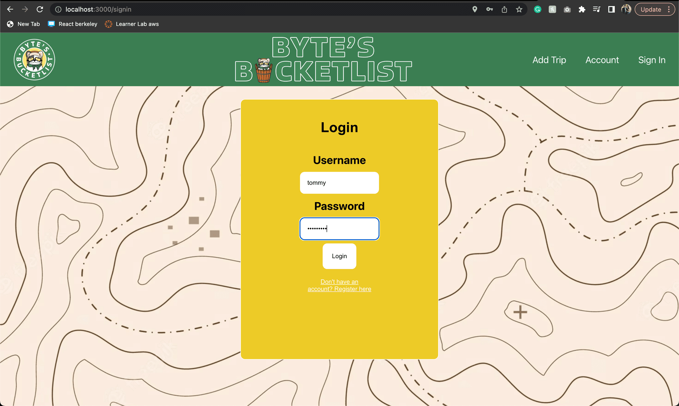This screenshot has height=406, width=679.
Task: Click the Username input field
Action: [339, 183]
